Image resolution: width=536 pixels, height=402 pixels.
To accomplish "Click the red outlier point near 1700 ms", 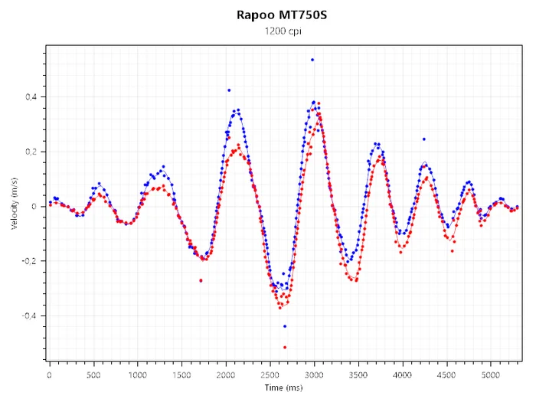I will (x=201, y=281).
